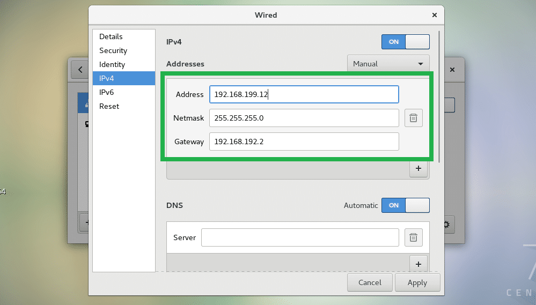
Task: Click the plus button to add address
Action: pyautogui.click(x=418, y=169)
